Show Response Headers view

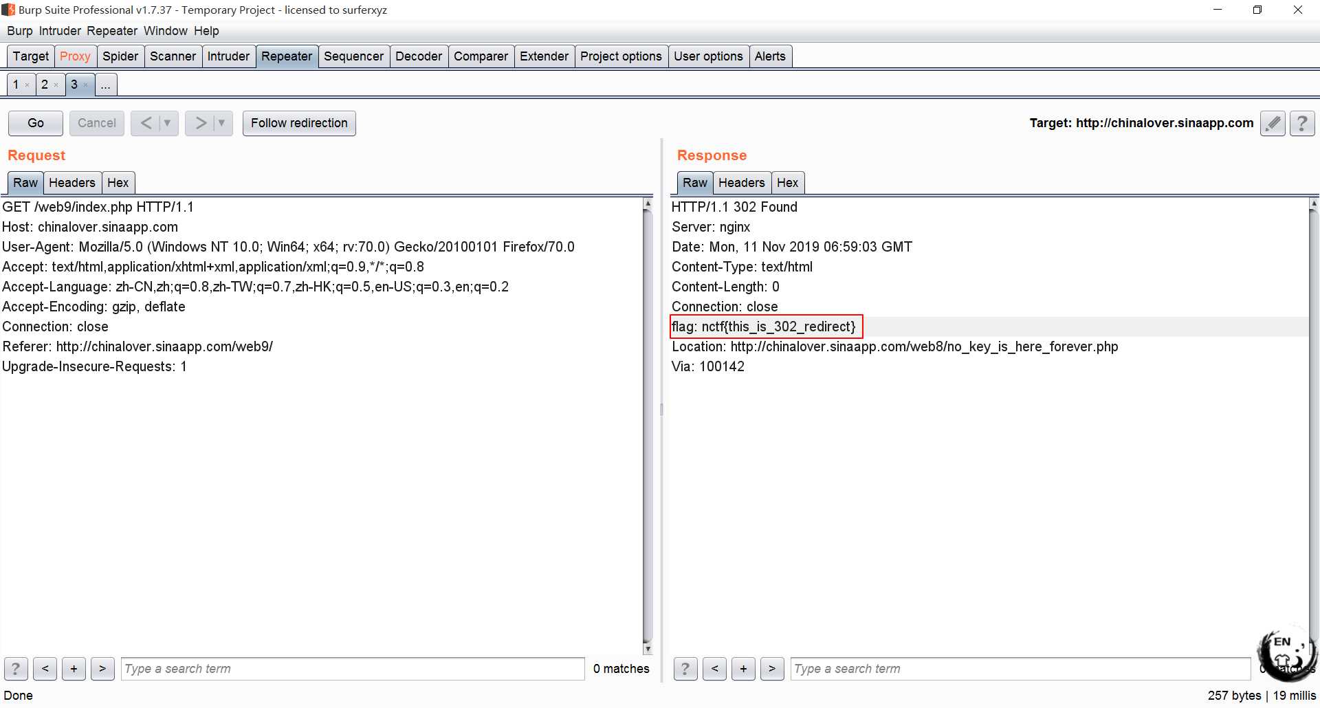tap(742, 183)
